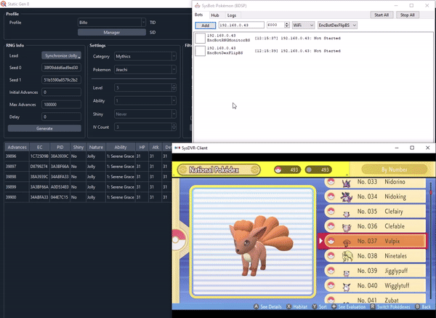Open the Profile dropdown showing Billo
This screenshot has width=436, height=318.
(x=112, y=23)
